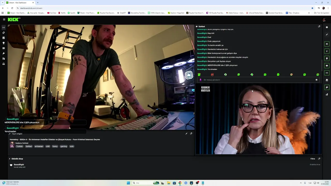Open the Kick hamburger menu
This screenshot has width=331, height=186.
point(4,19)
